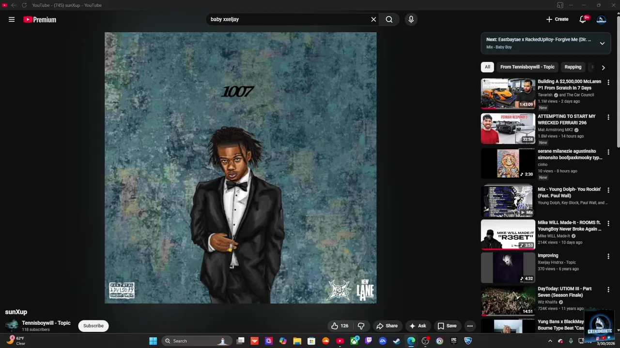This screenshot has width=620, height=348.
Task: Open the browser cast media icon in title bar
Action: pyautogui.click(x=560, y=5)
